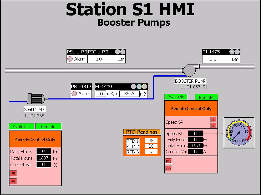Click the BOOSTER PUMP label
This screenshot has width=274, height=195.
tap(190, 81)
